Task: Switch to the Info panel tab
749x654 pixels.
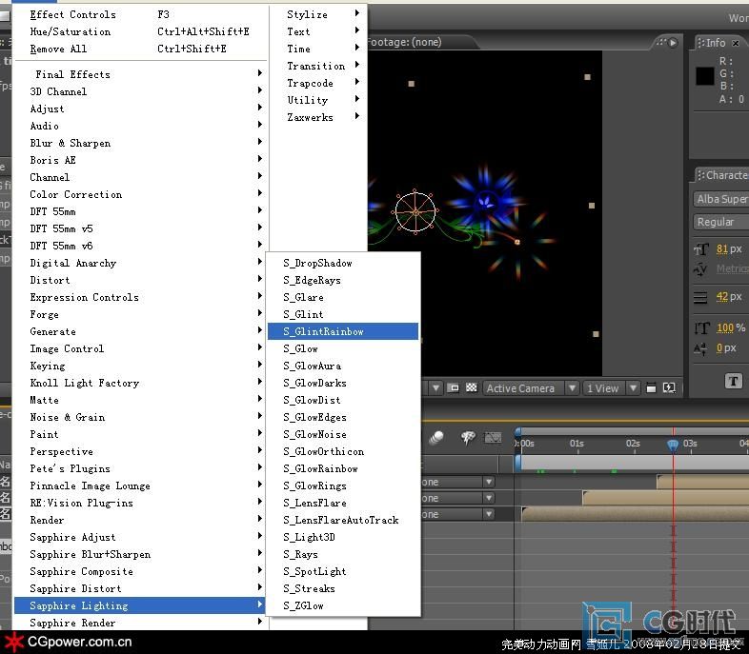Action: pyautogui.click(x=716, y=43)
